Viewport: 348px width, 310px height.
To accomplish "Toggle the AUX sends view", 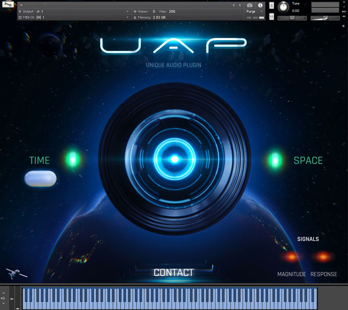I will pos(344,11).
